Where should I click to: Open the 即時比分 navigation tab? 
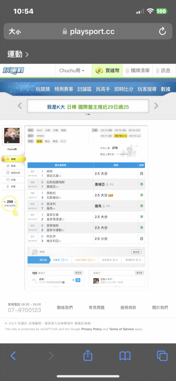tap(124, 89)
